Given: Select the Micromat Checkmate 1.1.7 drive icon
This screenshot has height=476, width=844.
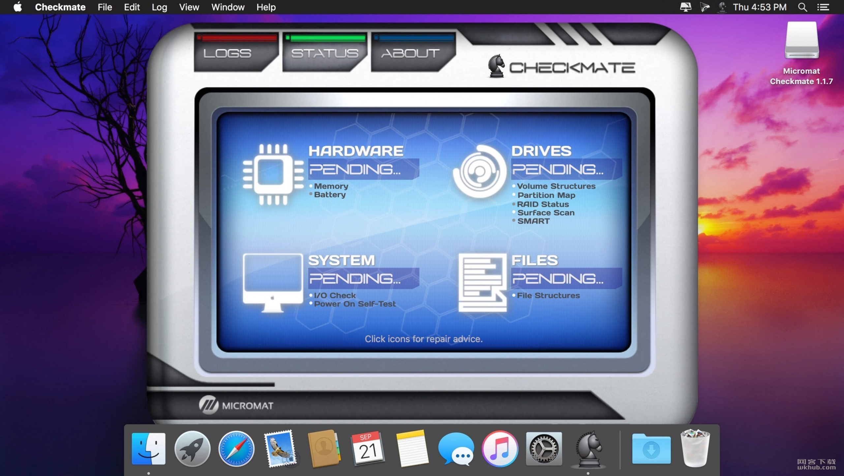Looking at the screenshot, I should click(801, 40).
